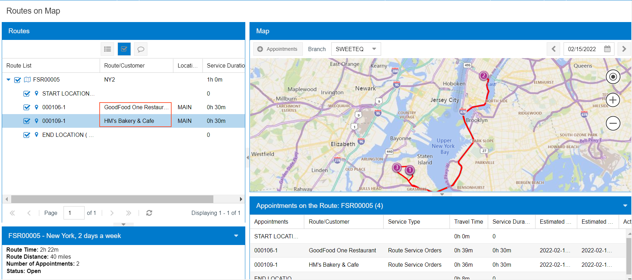Collapse the FSR00005 route tree node

coord(8,80)
